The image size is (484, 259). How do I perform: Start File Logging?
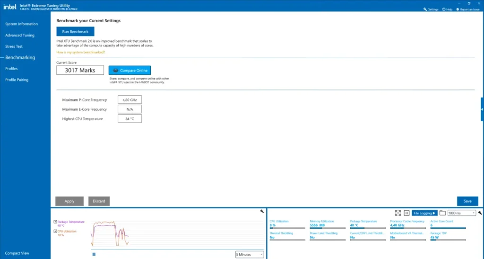tap(424, 213)
